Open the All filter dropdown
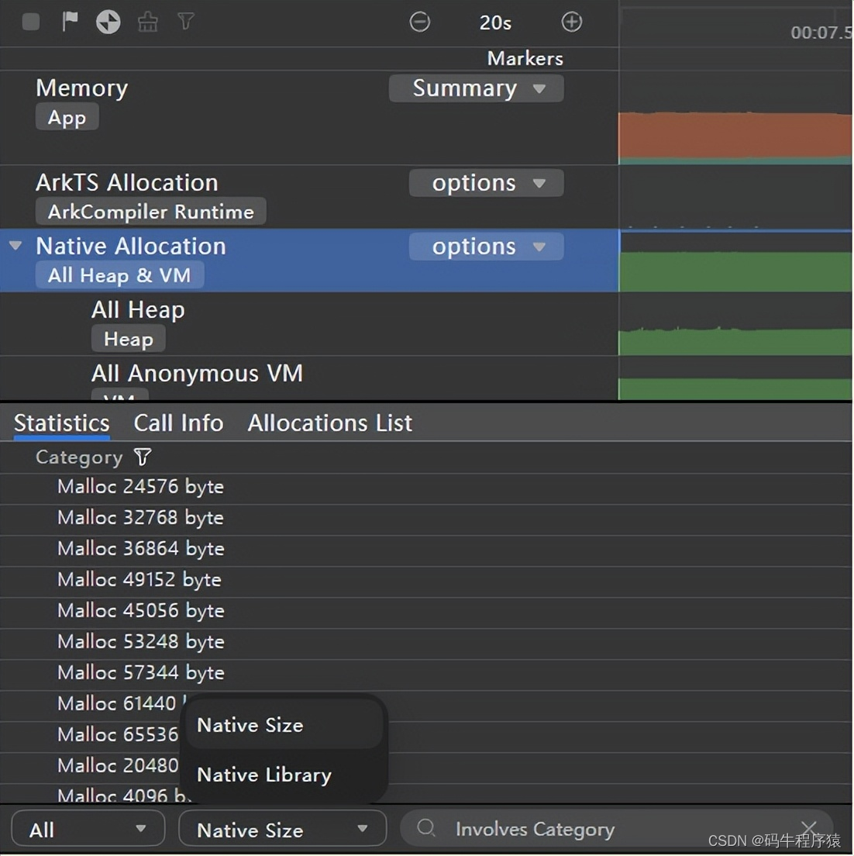 point(88,829)
